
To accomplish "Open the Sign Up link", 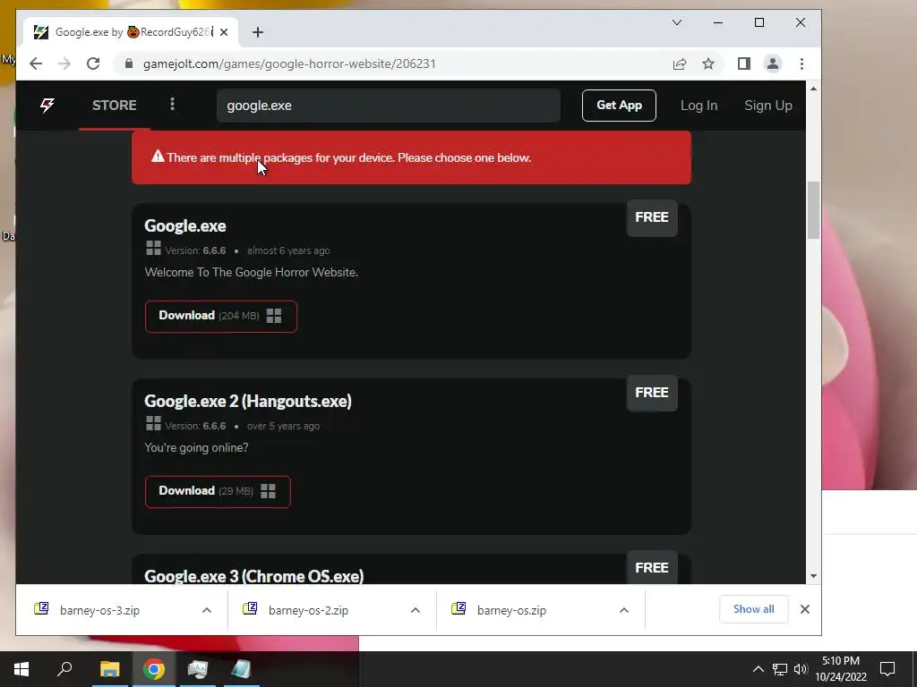I will pyautogui.click(x=767, y=106).
